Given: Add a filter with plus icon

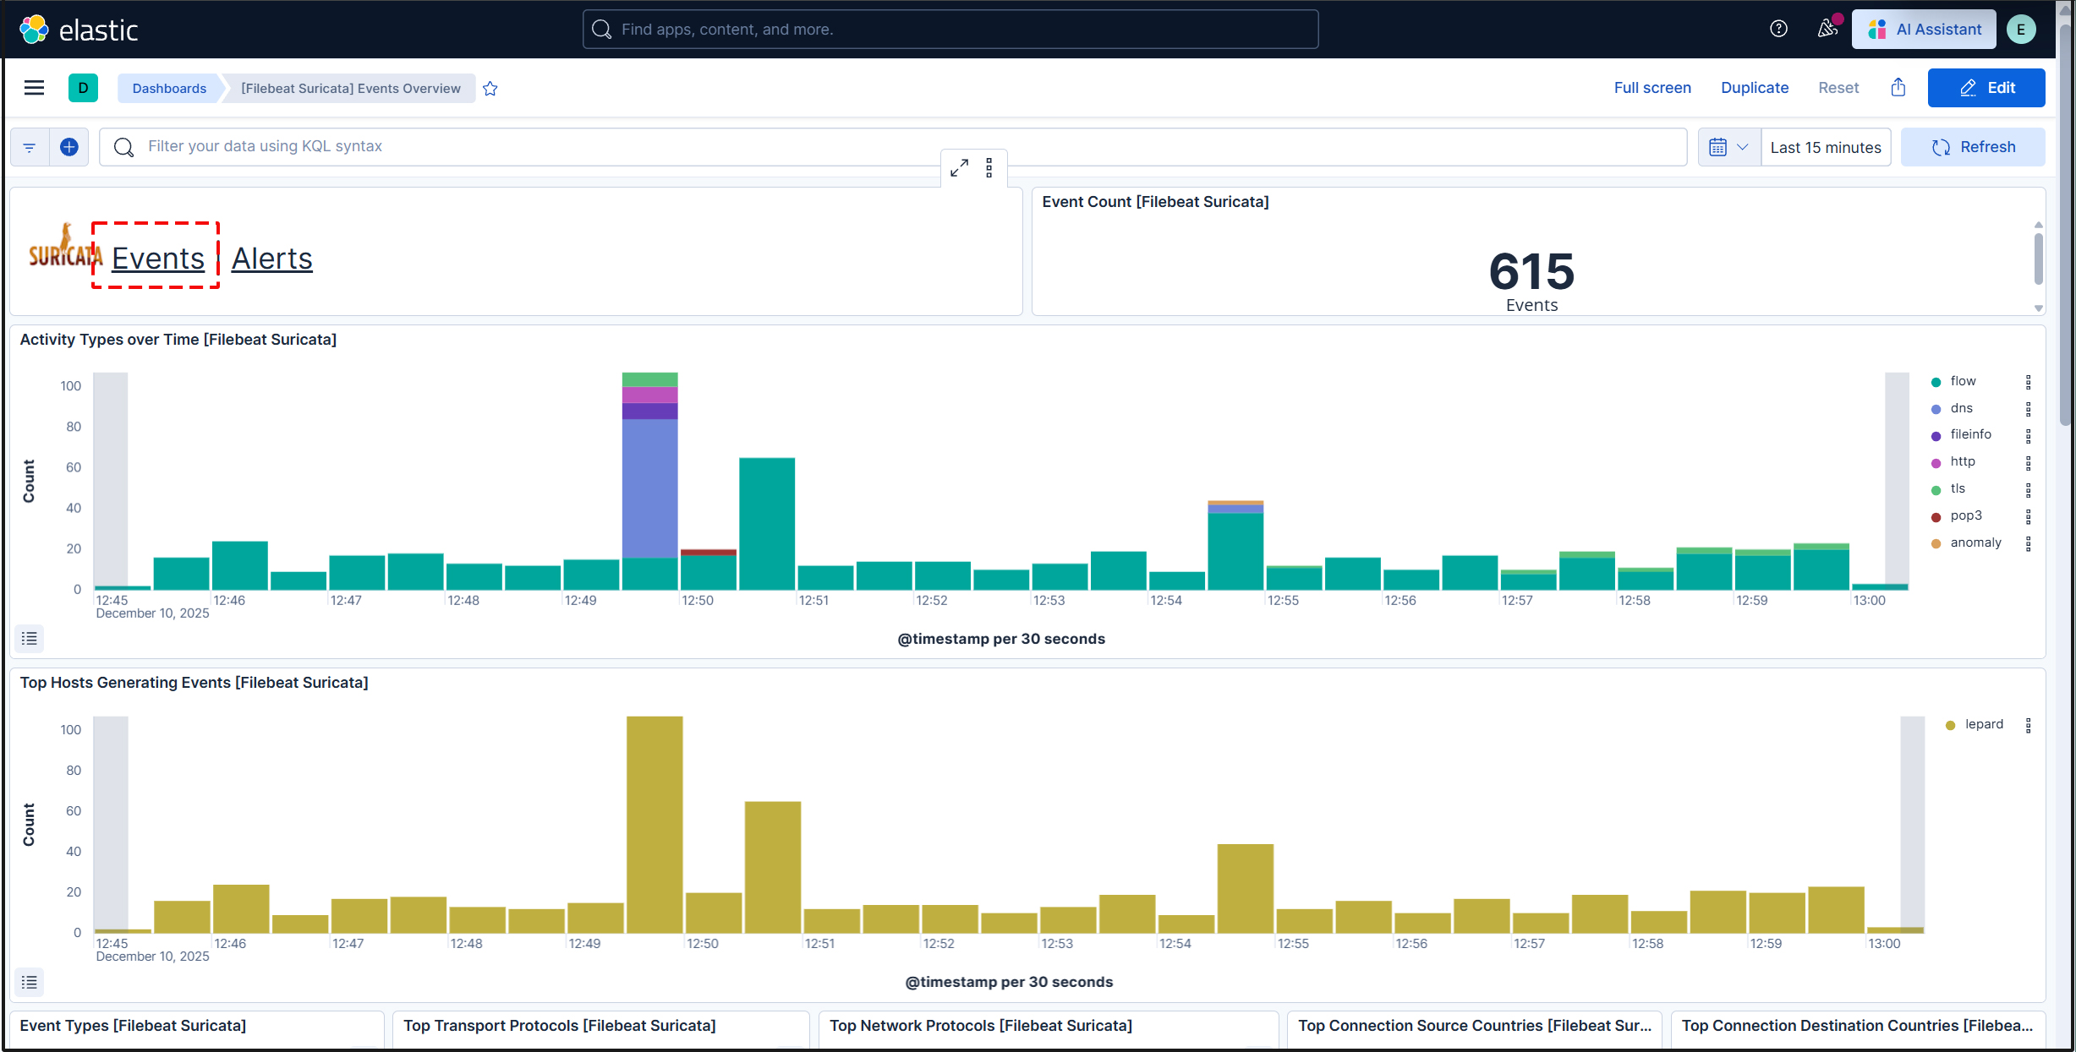Looking at the screenshot, I should point(69,147).
